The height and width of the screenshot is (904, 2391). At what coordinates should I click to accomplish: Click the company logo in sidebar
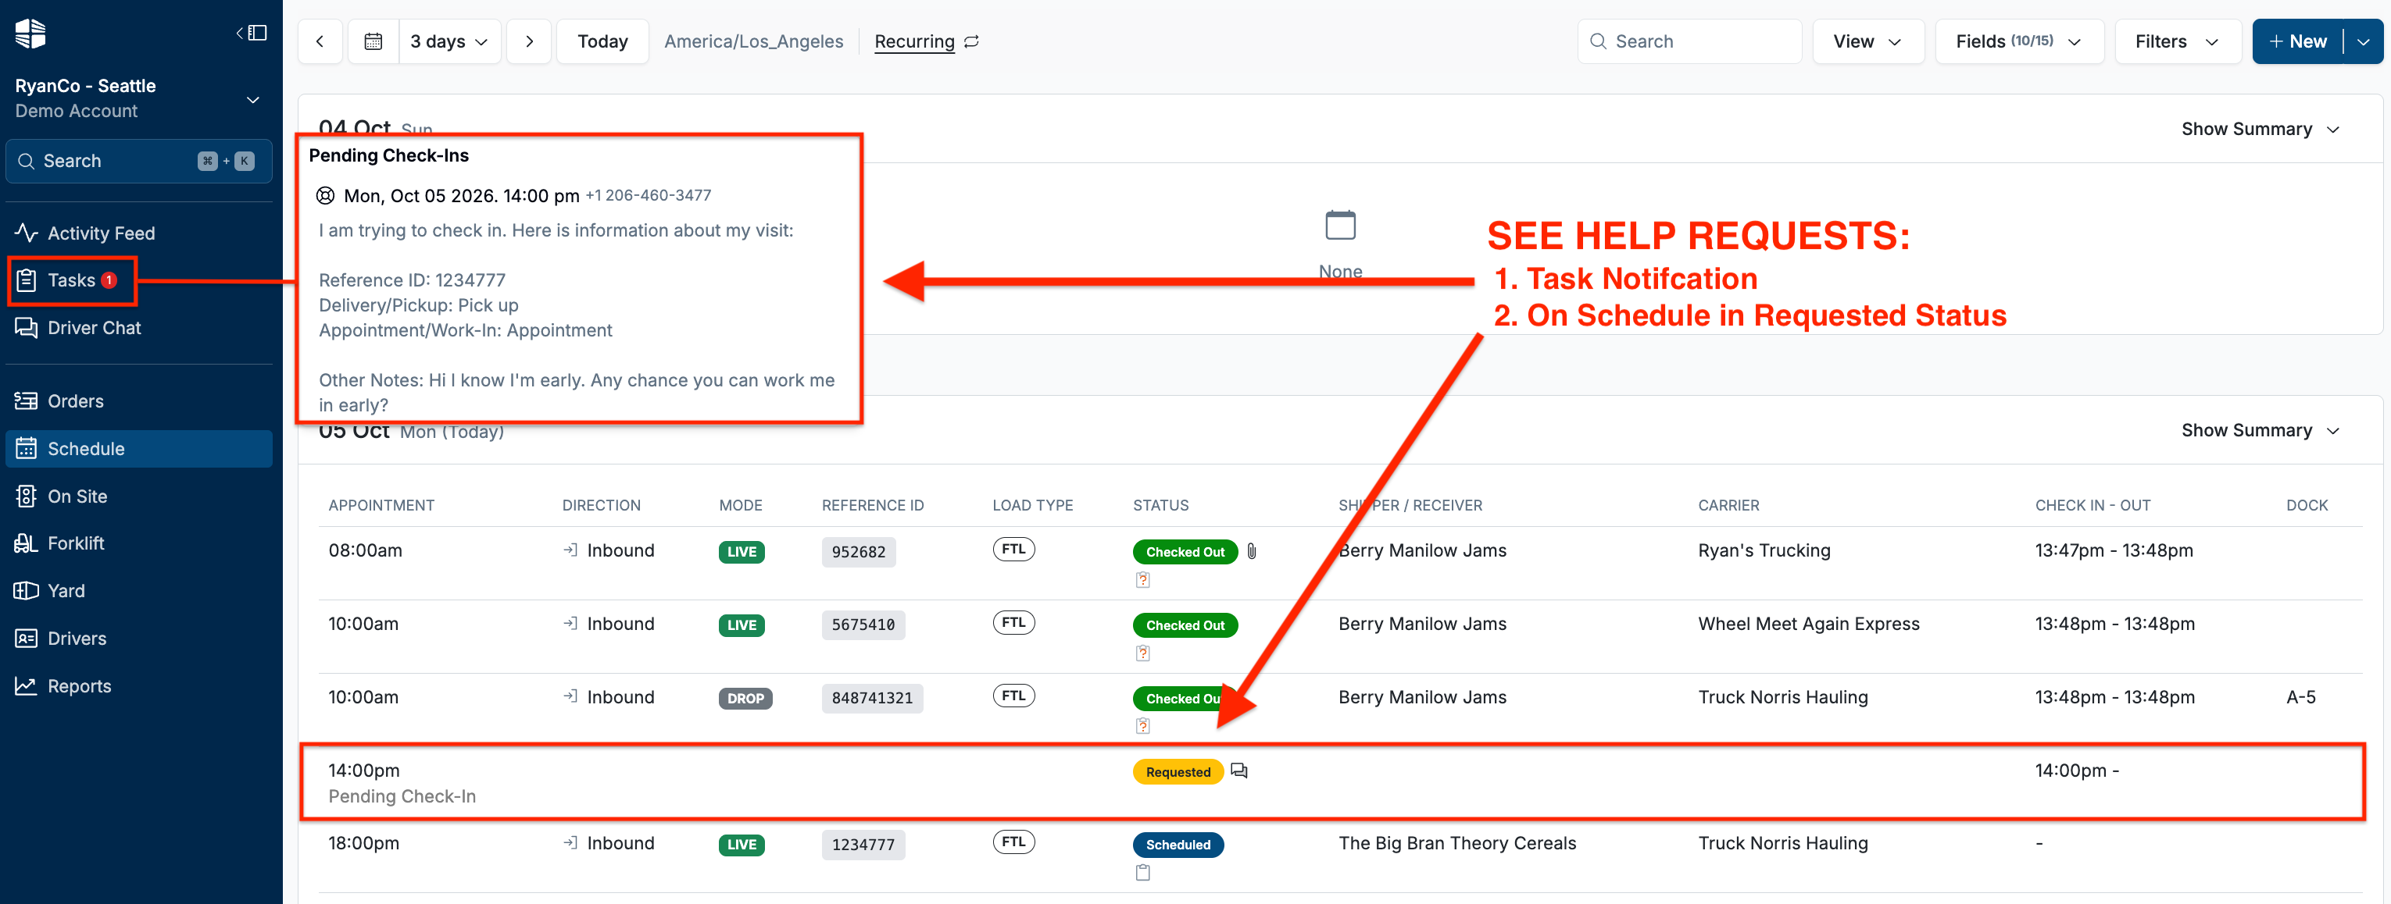[30, 34]
